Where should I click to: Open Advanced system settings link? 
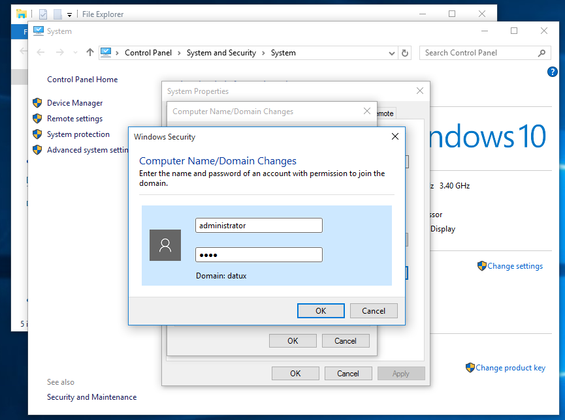tap(88, 150)
